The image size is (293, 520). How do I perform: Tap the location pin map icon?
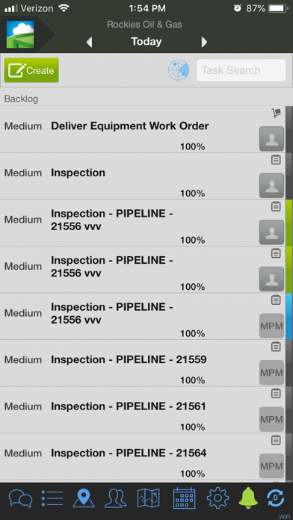(84, 498)
